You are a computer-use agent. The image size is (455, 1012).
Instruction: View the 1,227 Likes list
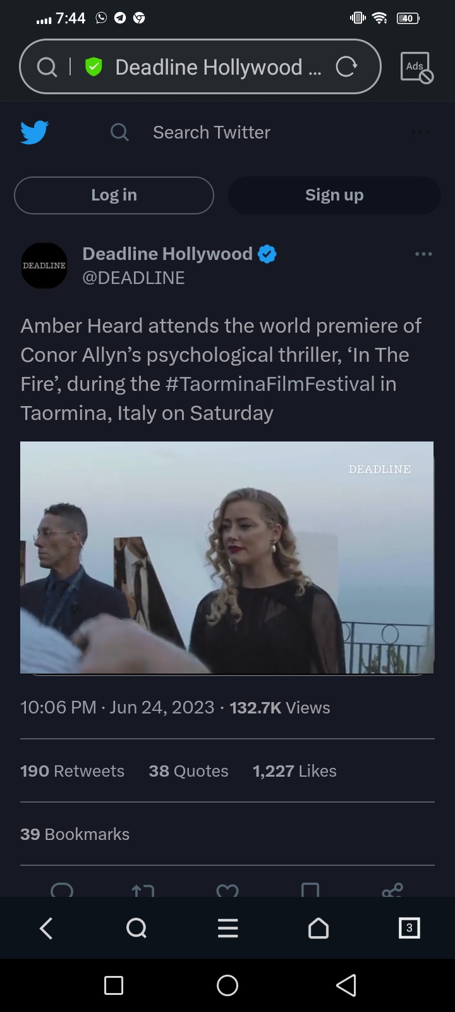point(294,771)
